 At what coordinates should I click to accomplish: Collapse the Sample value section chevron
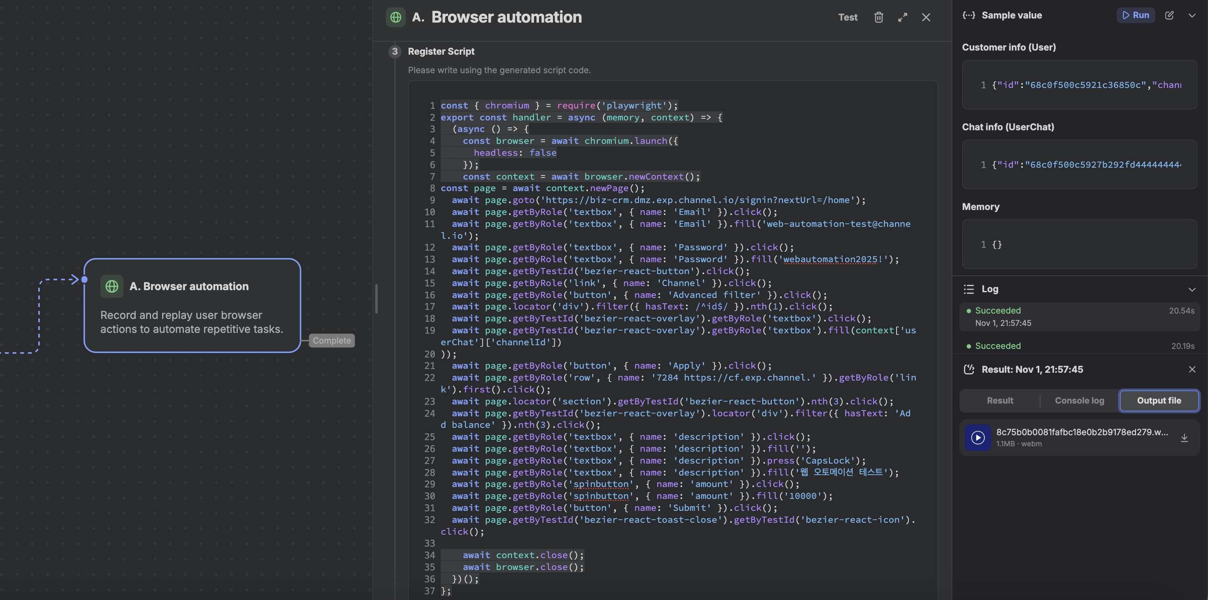click(1192, 16)
